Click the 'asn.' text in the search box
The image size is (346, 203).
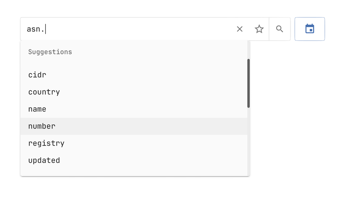point(36,29)
